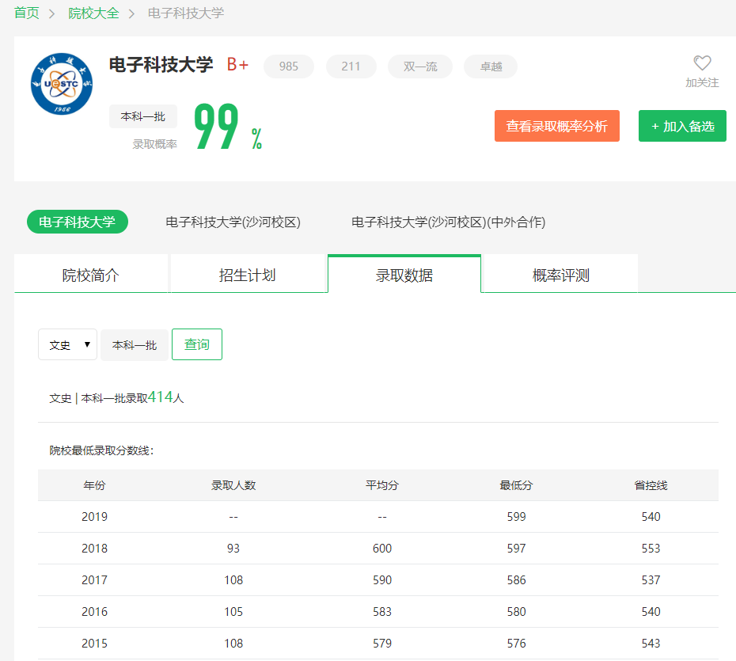Click the 590 average score for 2017

coord(382,579)
